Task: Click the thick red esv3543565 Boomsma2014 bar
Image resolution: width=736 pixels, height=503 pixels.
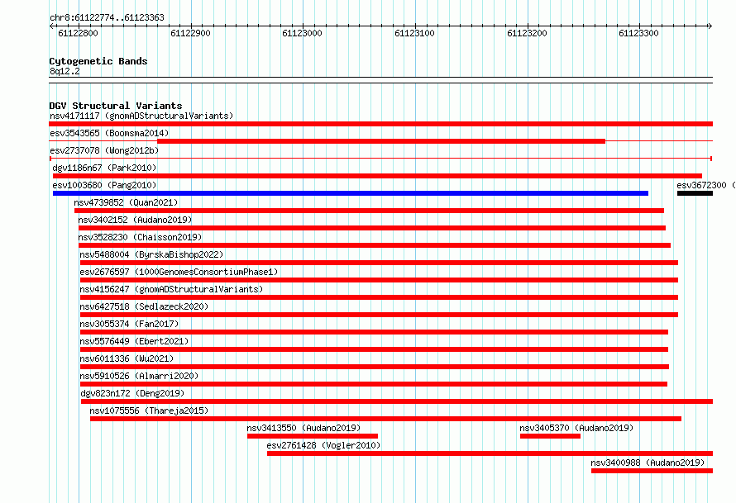Action: click(381, 141)
